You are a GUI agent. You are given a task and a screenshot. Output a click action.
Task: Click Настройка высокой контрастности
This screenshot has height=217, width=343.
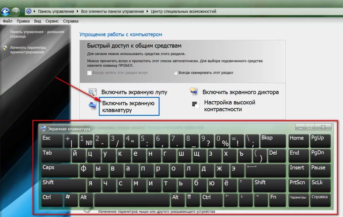pos(230,106)
